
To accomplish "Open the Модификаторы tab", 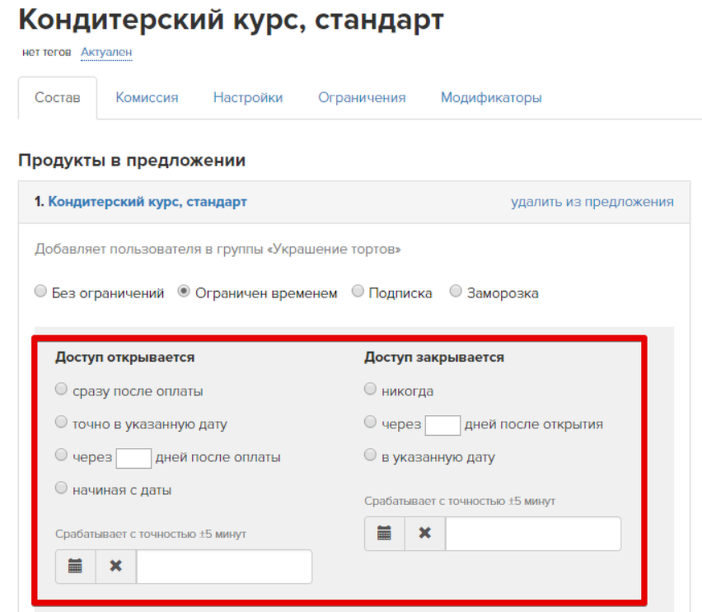I will coord(491,97).
